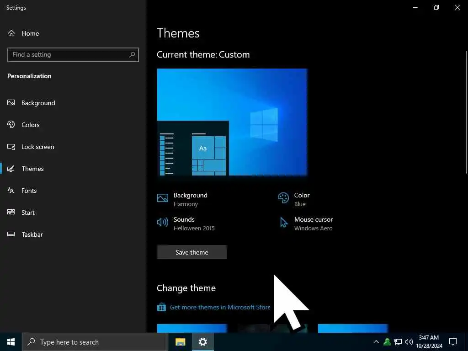468x351 pixels.
Task: Click the green user tray icon
Action: pyautogui.click(x=387, y=342)
